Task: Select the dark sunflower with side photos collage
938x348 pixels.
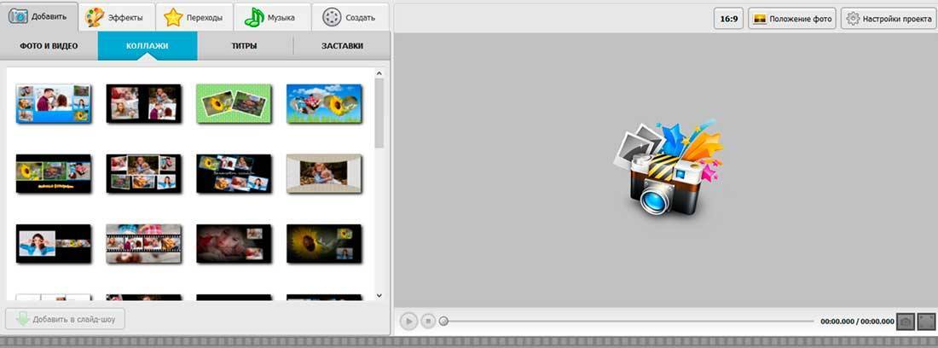Action: point(324,243)
